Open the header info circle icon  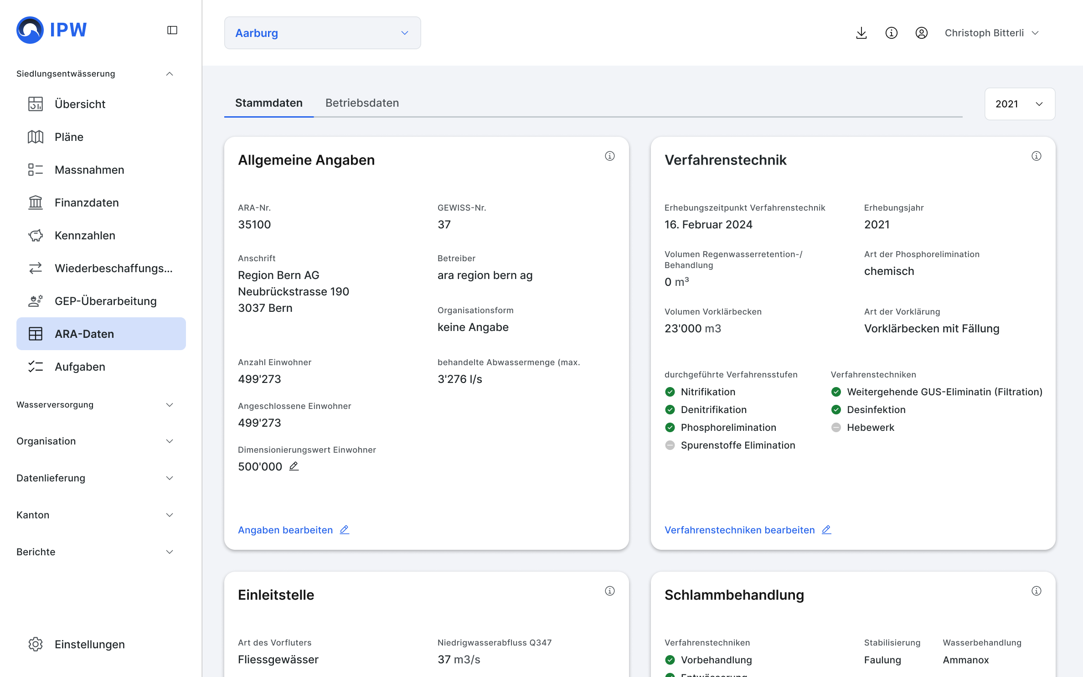(x=891, y=33)
